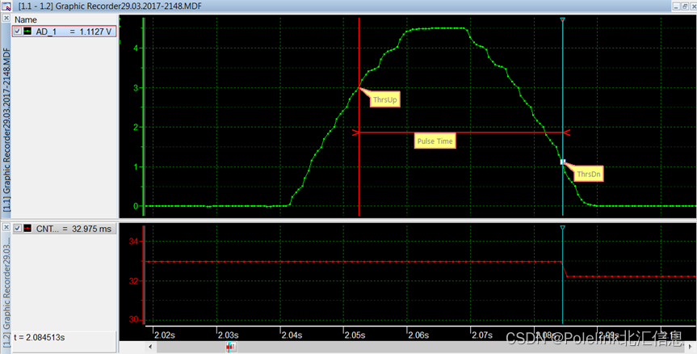Click the 2.02s time axis label
This screenshot has width=697, height=354.
pos(165,335)
